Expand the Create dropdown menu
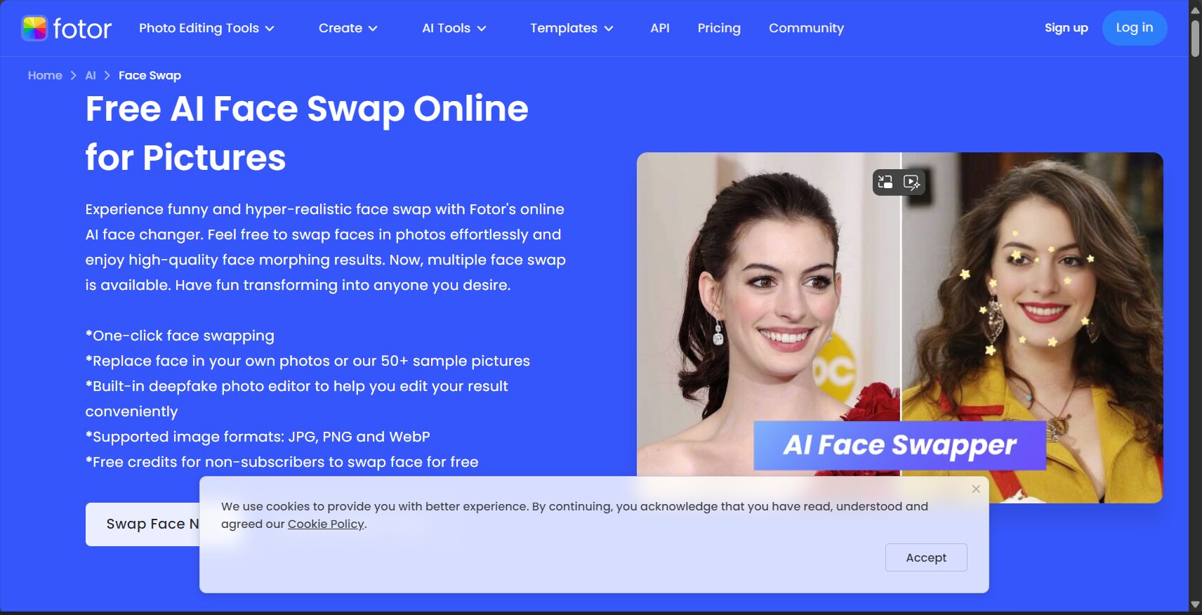1202x615 pixels. (x=348, y=28)
